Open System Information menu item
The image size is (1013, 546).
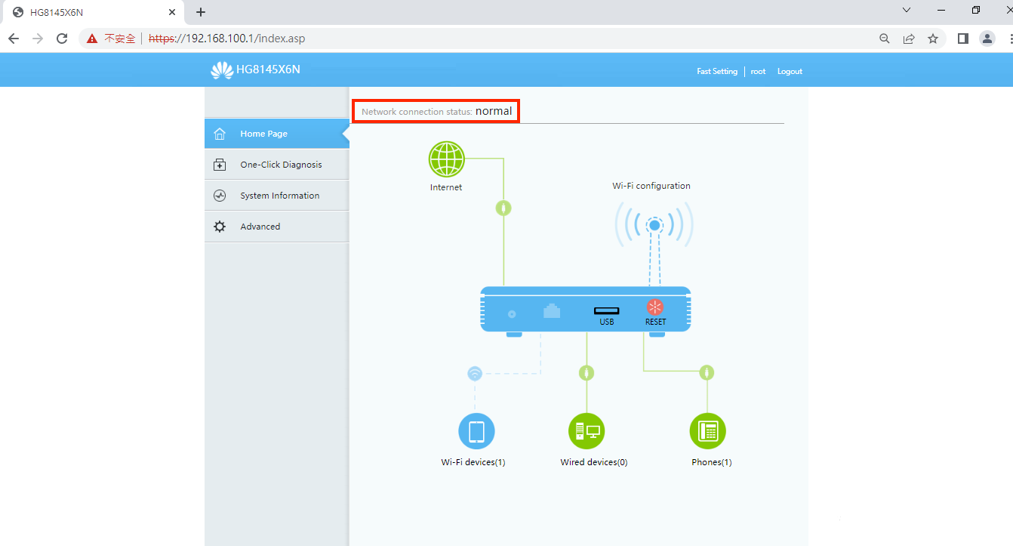click(x=276, y=196)
